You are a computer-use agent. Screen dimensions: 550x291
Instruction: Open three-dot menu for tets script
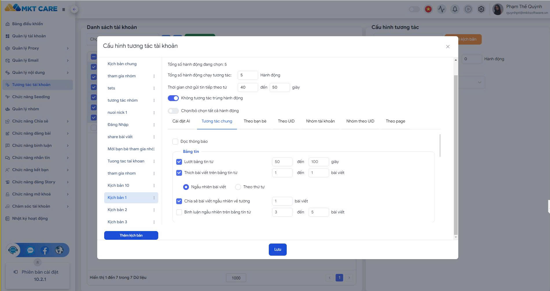[x=154, y=88]
